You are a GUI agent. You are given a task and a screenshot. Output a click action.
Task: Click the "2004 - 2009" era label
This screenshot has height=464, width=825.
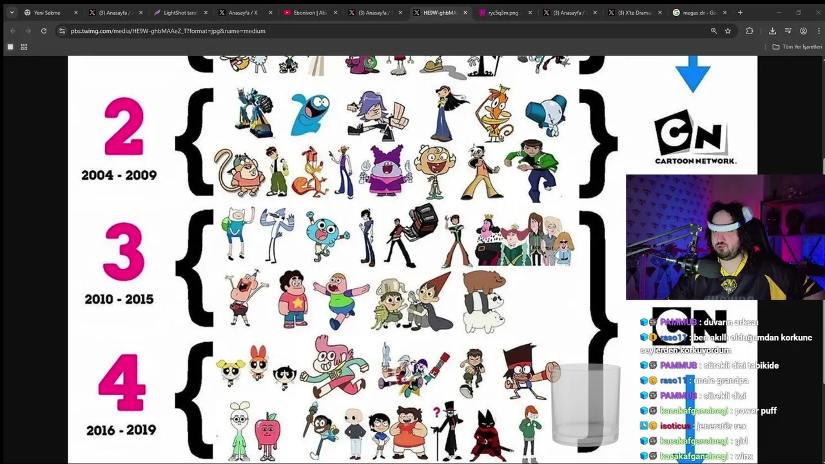point(119,175)
